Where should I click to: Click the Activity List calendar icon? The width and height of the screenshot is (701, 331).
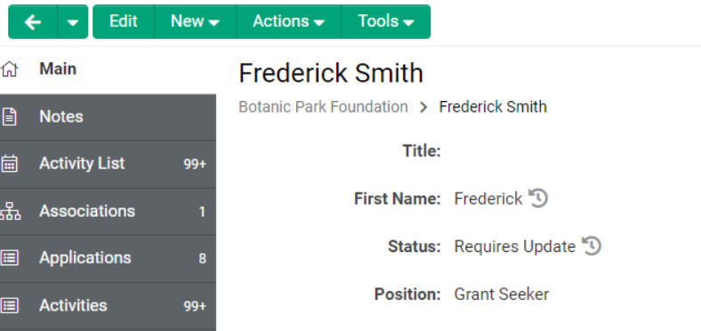[10, 163]
